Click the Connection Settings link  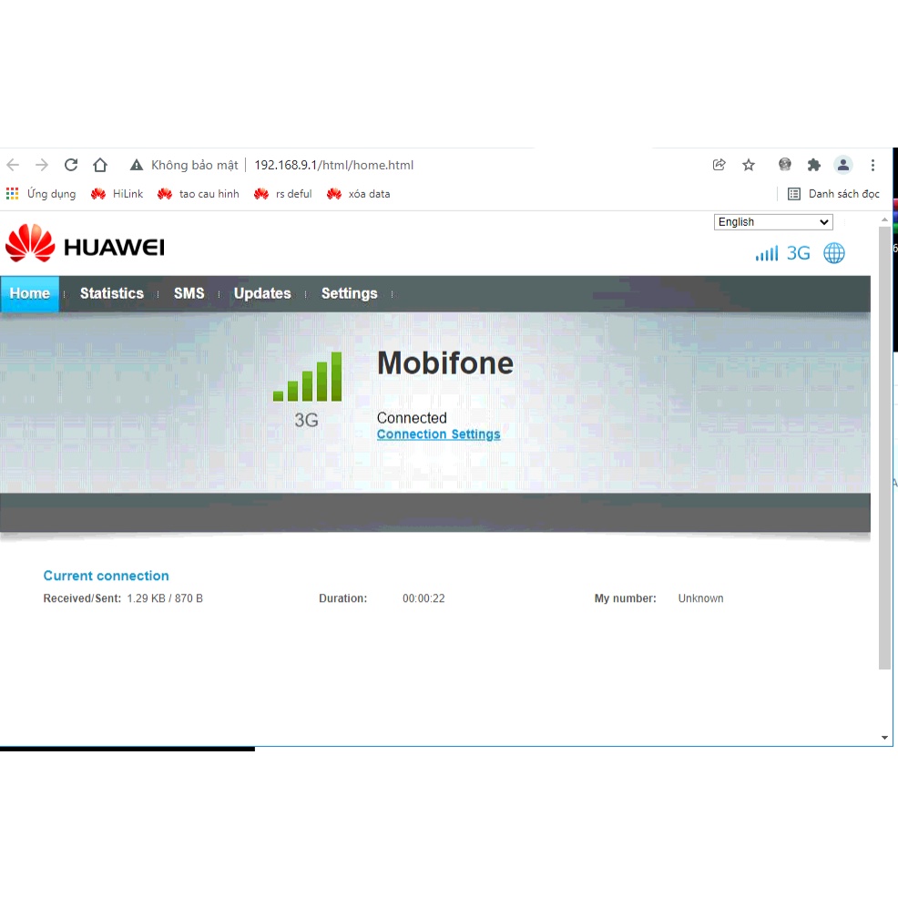[x=438, y=434]
